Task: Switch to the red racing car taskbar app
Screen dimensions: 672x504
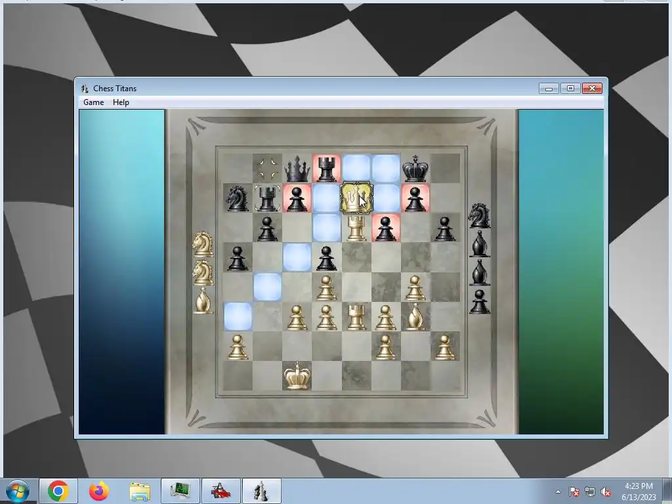Action: tap(221, 491)
